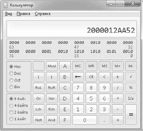Add to memory with M+
This screenshot has width=143, height=131.
click(x=118, y=66)
